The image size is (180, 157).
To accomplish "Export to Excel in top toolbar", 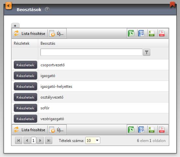I will point(131,33).
